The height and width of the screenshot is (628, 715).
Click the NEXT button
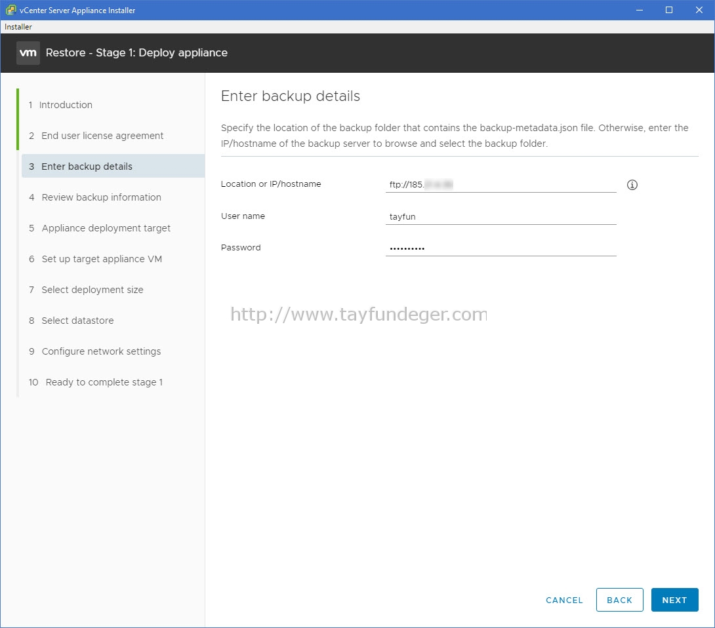674,600
